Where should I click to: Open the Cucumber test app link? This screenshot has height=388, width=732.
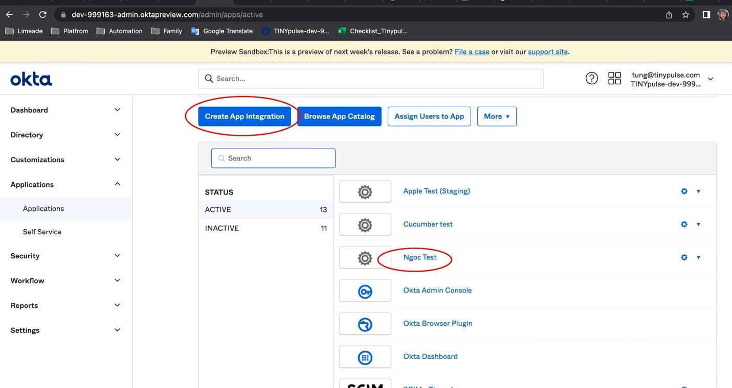tap(428, 225)
